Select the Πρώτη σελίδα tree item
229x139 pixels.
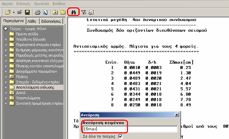27,34
